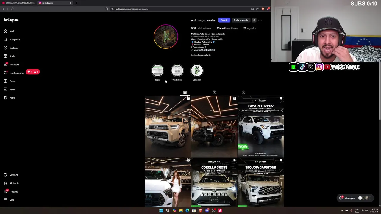View the 75,4 mil seguidores list
Viewport: 381px width, 214px height.
(x=227, y=28)
